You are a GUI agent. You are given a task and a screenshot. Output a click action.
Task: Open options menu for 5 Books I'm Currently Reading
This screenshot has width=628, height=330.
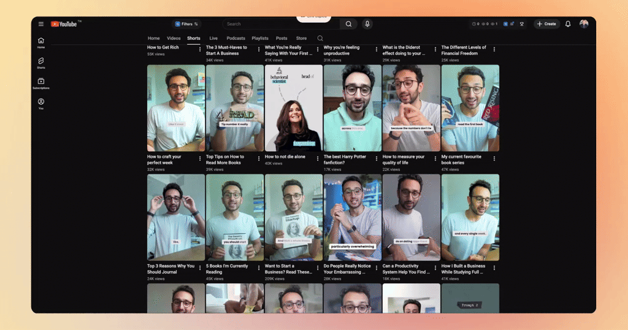click(x=259, y=268)
